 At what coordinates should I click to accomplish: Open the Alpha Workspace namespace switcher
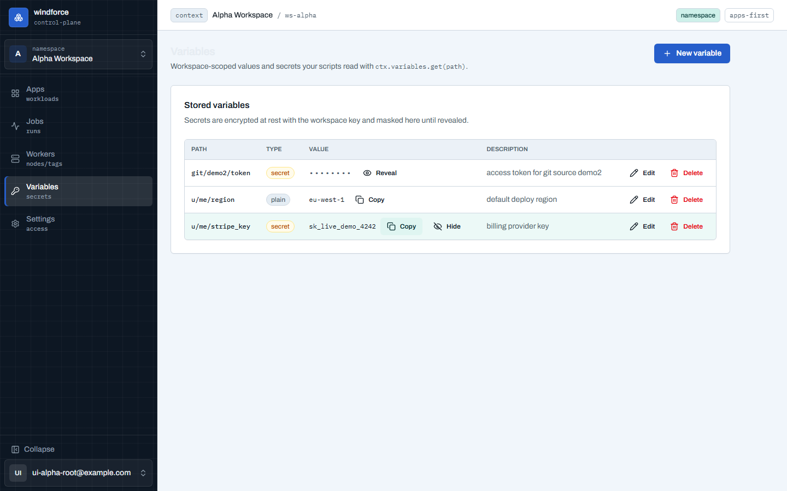(x=78, y=54)
